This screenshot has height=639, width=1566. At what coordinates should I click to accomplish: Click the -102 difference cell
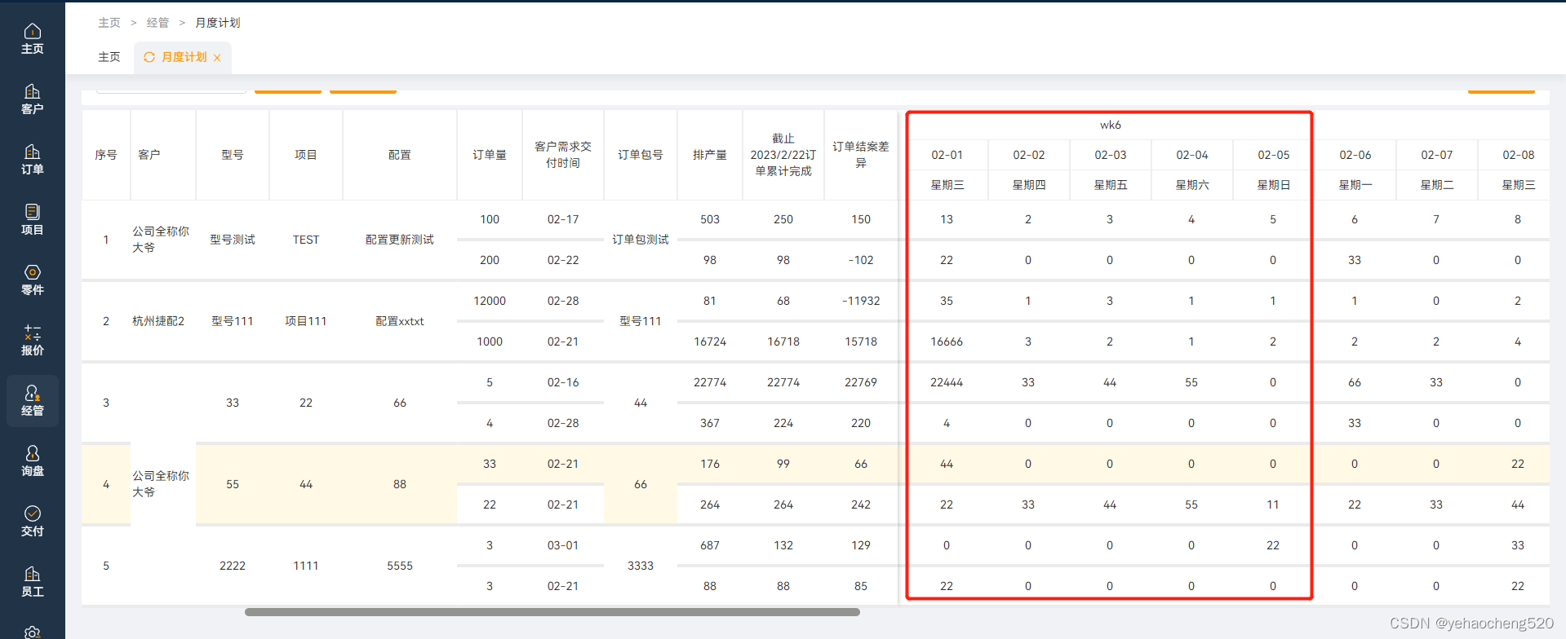click(x=861, y=260)
